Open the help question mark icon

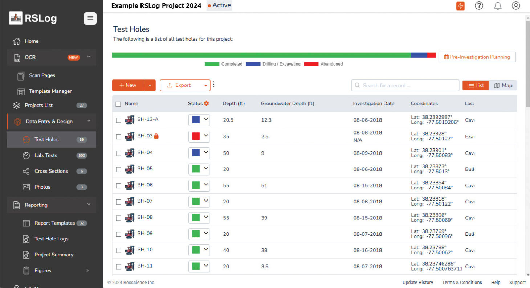[x=479, y=6]
